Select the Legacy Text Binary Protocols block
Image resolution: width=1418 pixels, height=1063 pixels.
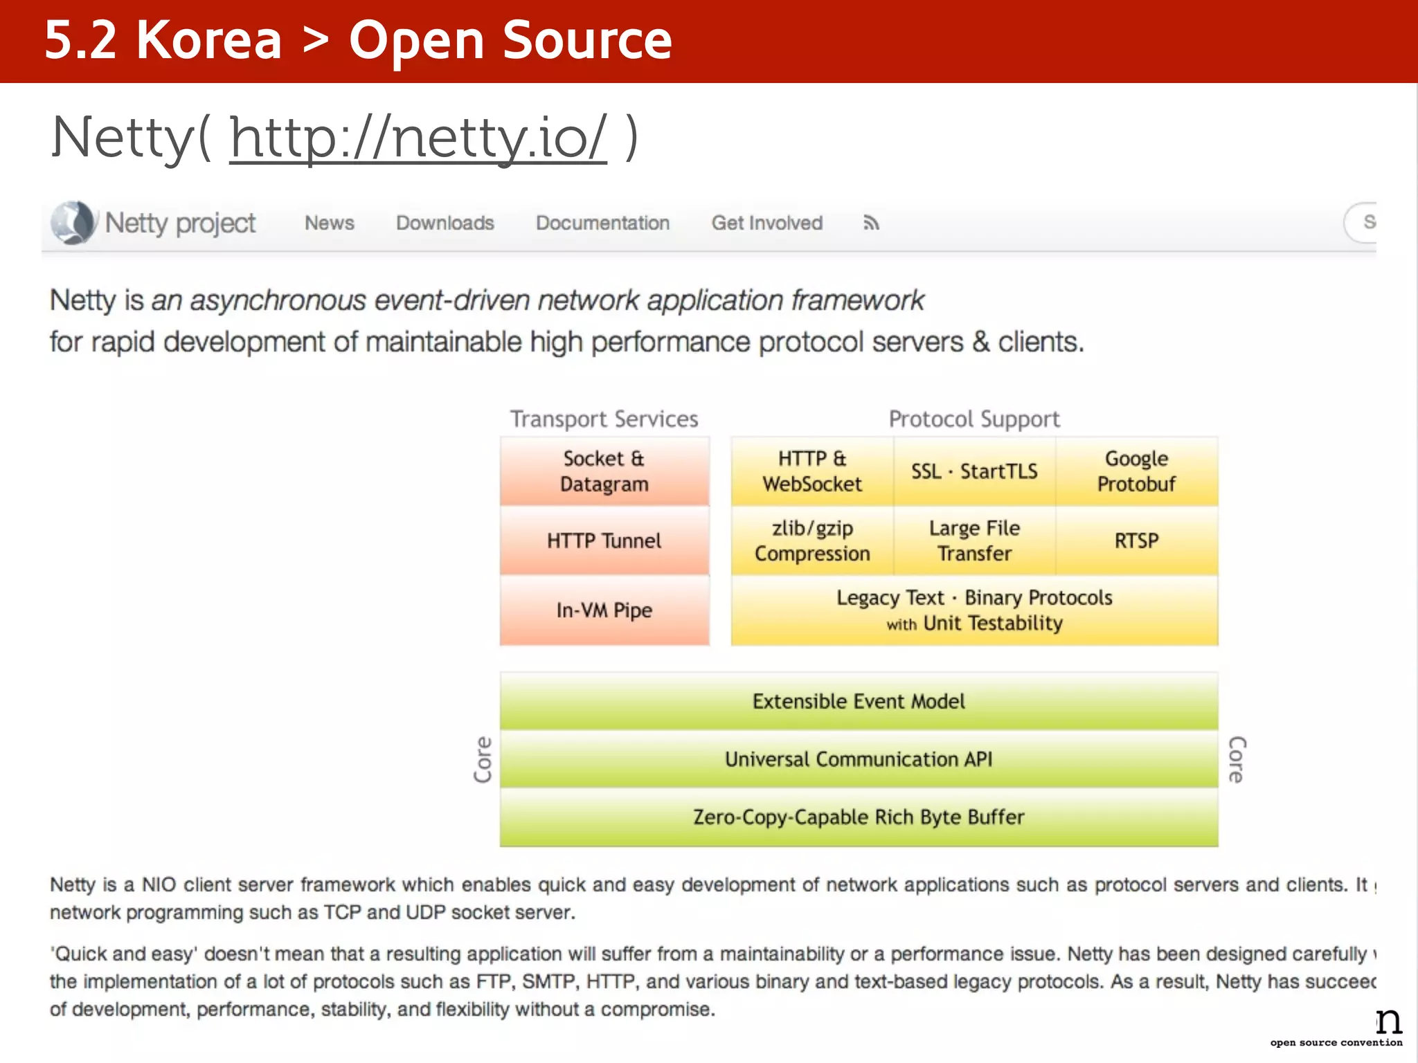[x=974, y=610]
